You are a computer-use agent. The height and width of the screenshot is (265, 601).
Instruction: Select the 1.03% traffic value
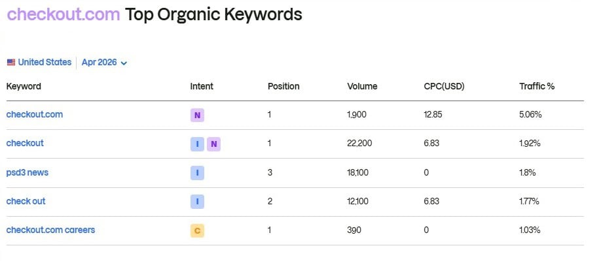pyautogui.click(x=530, y=230)
